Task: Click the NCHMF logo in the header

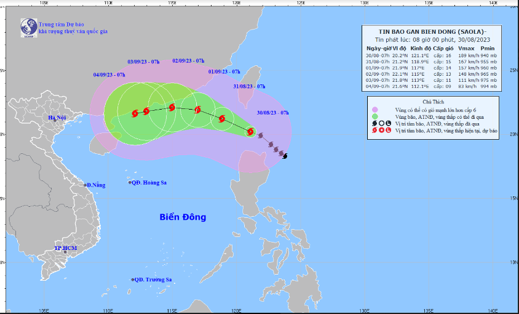Action: point(28,26)
